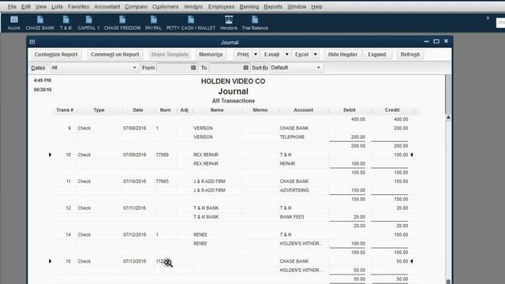Open the Edit menu
The width and height of the screenshot is (505, 284).
click(26, 6)
